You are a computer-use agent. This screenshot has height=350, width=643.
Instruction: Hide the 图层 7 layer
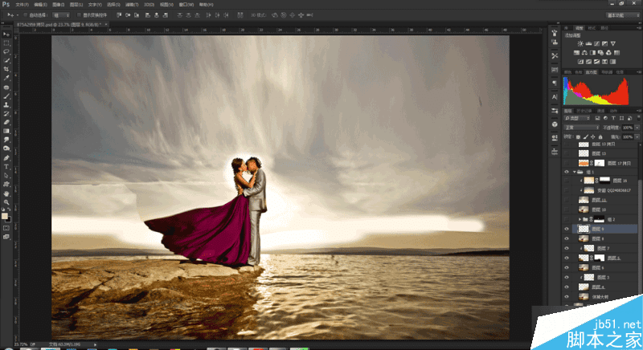tap(567, 248)
